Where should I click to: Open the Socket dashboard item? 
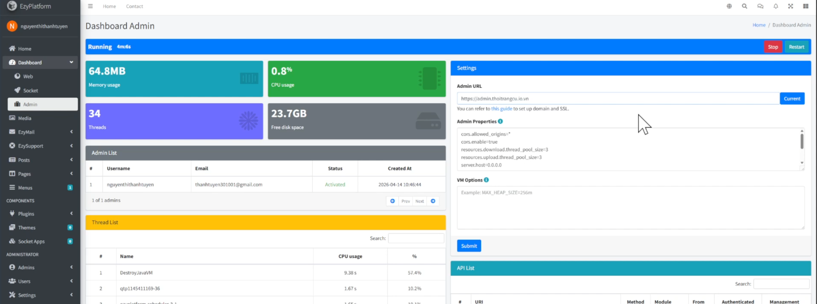pyautogui.click(x=30, y=91)
